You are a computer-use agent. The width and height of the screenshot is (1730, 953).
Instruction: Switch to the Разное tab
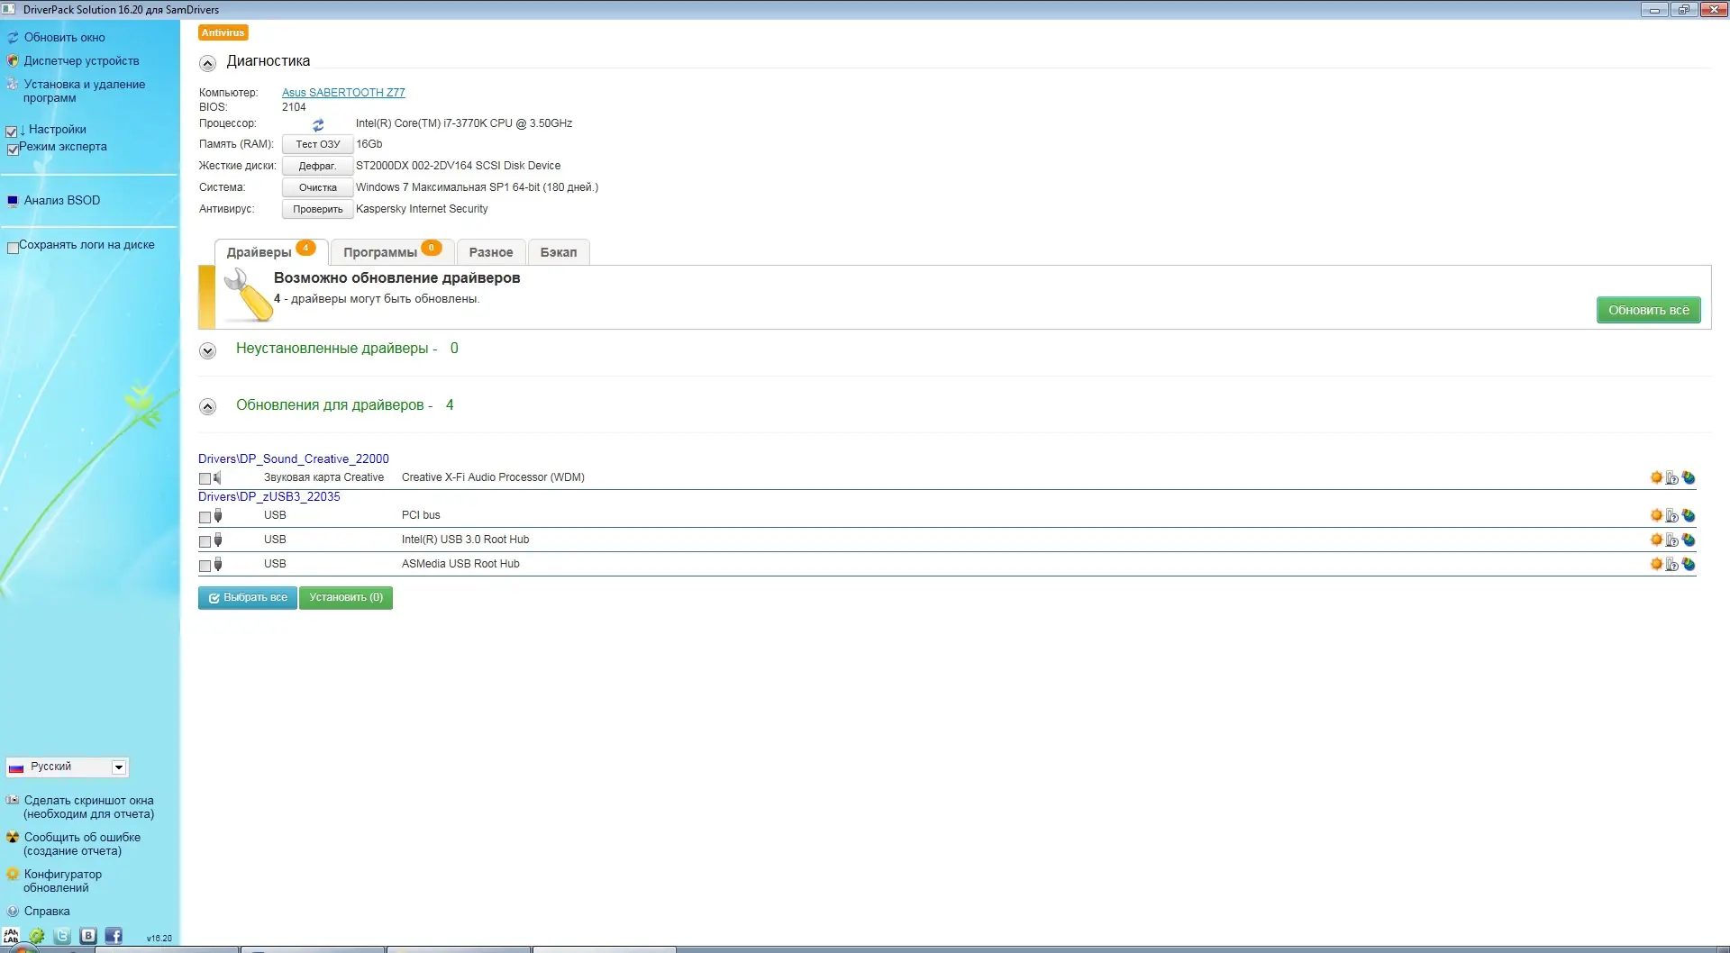point(491,252)
